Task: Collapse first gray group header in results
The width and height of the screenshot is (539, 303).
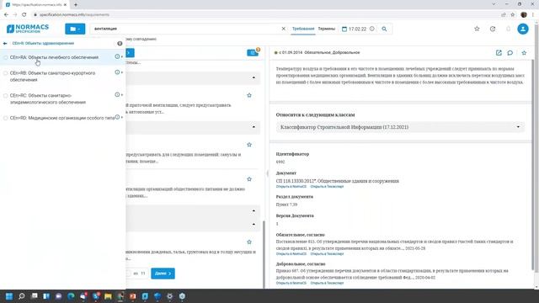Action: (x=253, y=78)
